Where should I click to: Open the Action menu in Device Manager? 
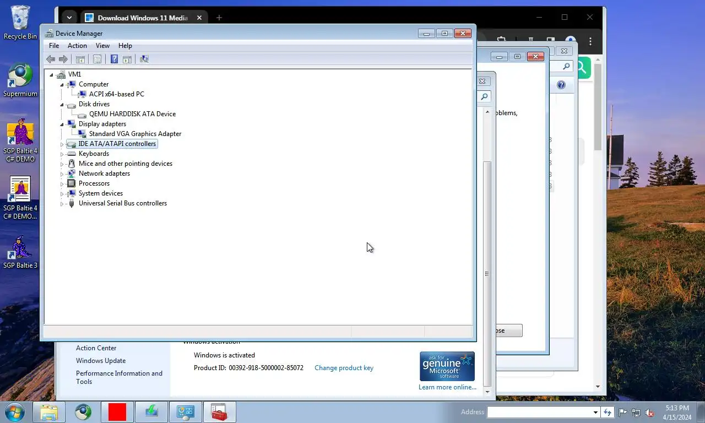(x=77, y=46)
